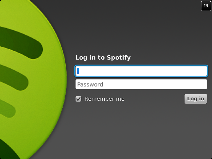Click the blinking text cursor in username box
Image resolution: width=212 pixels, height=159 pixels.
point(78,71)
